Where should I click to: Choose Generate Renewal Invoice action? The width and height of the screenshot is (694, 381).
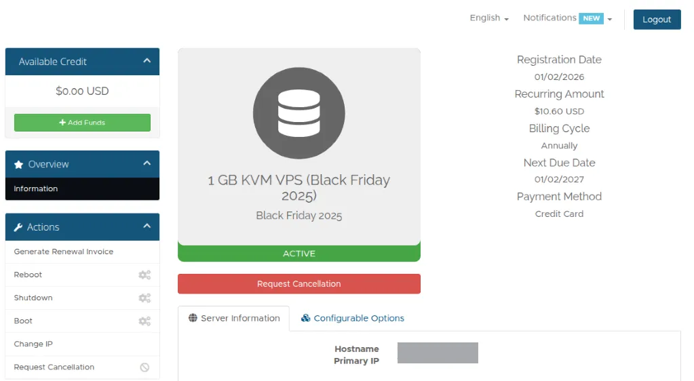(x=82, y=252)
